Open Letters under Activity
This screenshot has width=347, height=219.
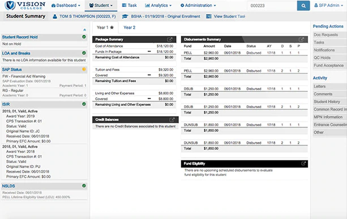[330, 86]
